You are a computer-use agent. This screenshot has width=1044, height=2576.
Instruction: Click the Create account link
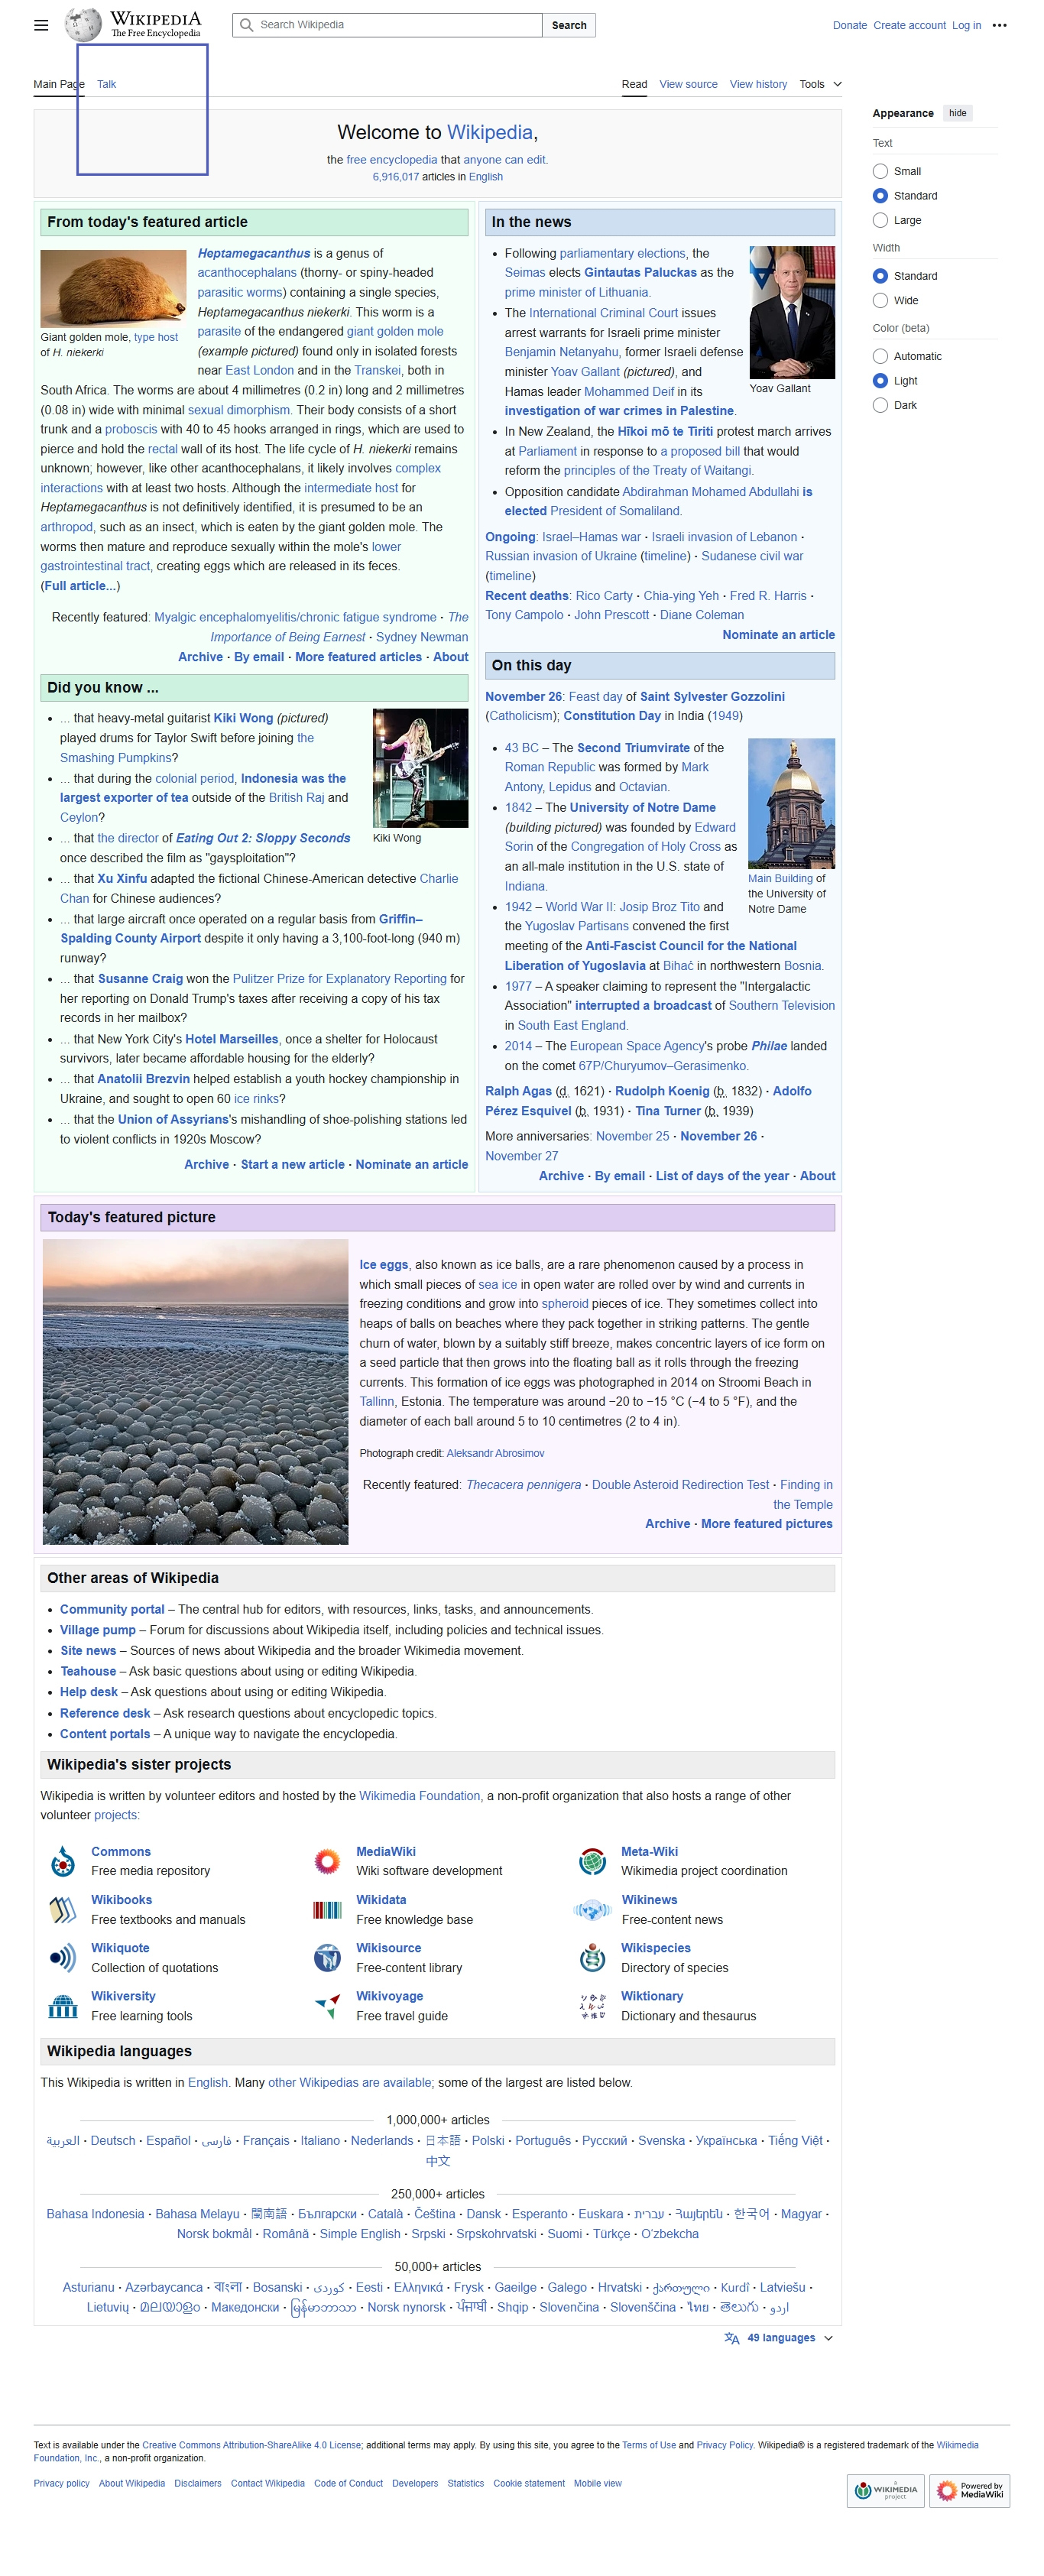click(x=909, y=25)
